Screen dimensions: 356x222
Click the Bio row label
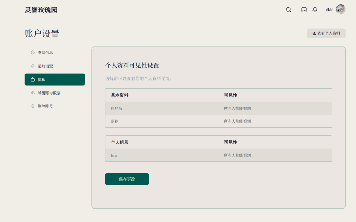(x=114, y=155)
